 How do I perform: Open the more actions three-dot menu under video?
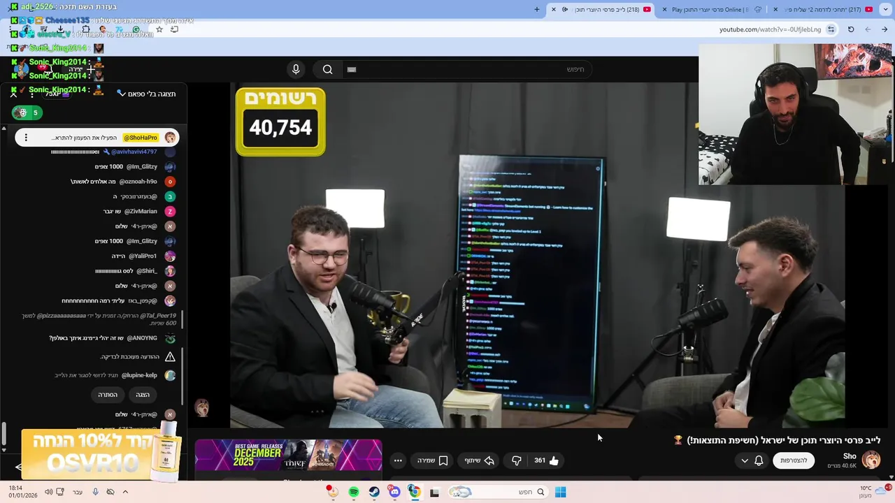pos(398,460)
